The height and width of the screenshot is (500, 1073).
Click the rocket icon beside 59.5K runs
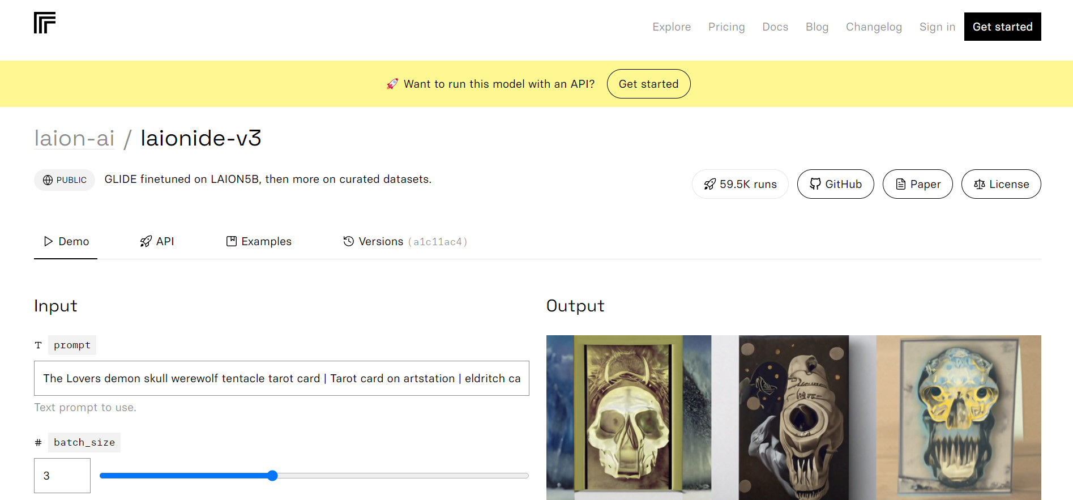[x=709, y=184]
